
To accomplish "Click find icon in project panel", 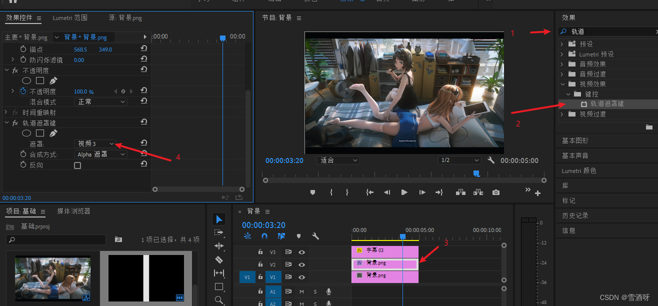I will coord(118,239).
